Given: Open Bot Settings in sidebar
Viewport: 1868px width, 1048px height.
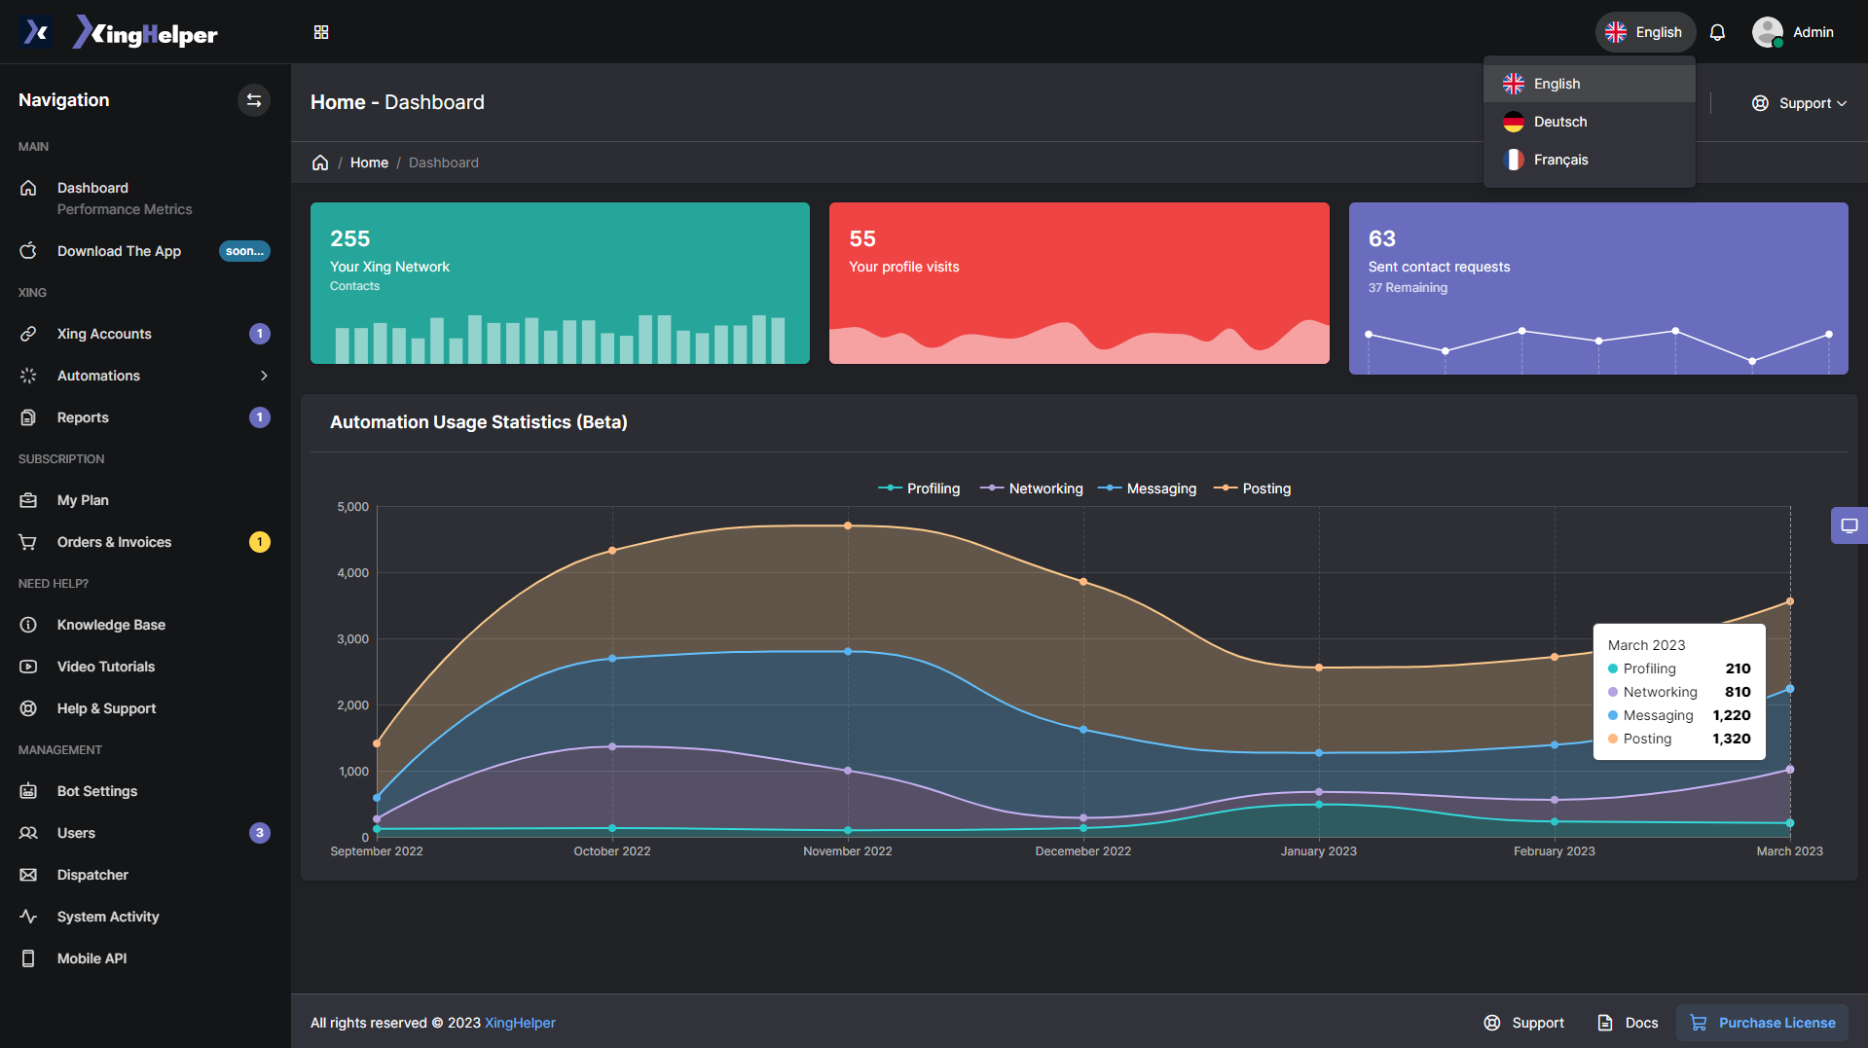Looking at the screenshot, I should 144,791.
